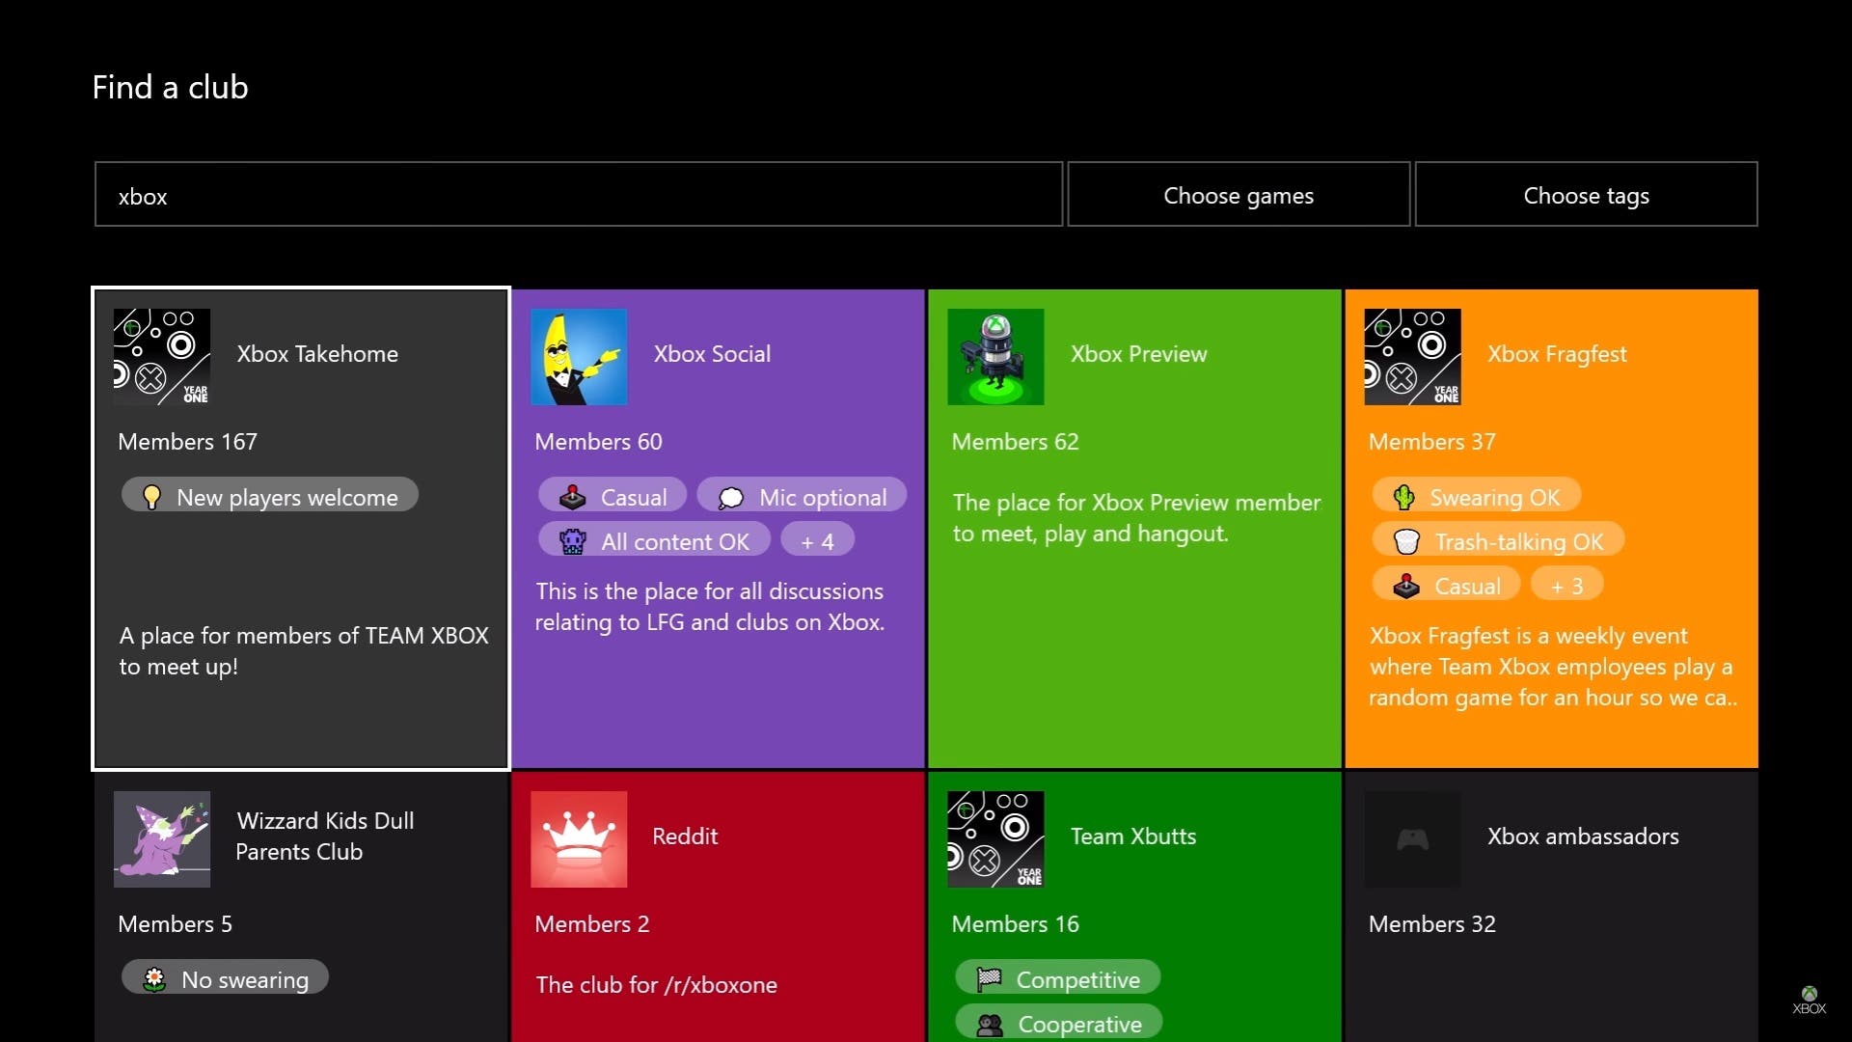Click the Swearing OK tag
The height and width of the screenshot is (1042, 1852).
tap(1477, 496)
